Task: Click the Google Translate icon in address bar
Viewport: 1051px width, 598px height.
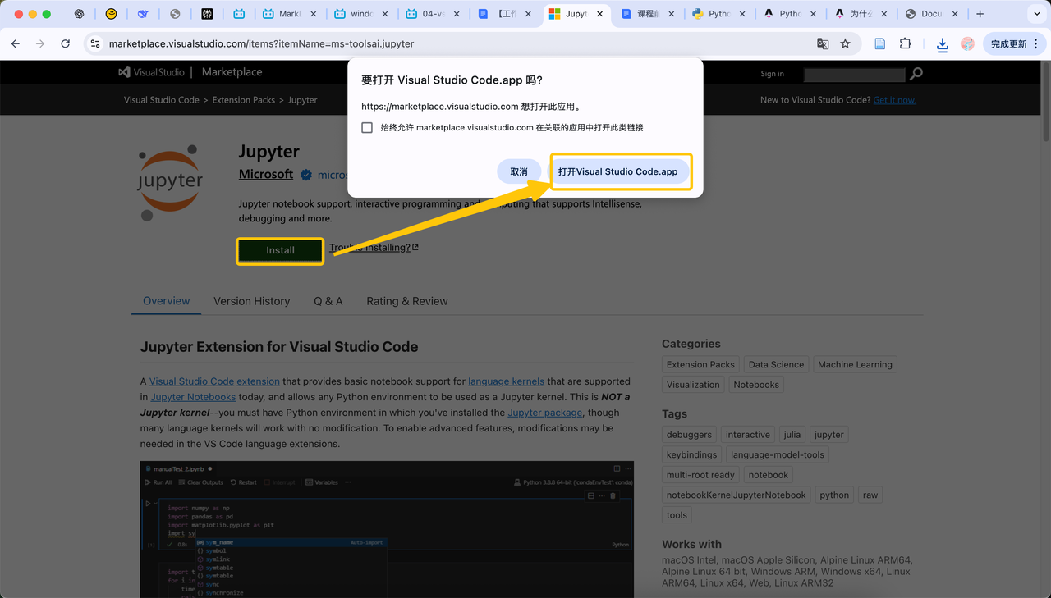Action: tap(822, 43)
